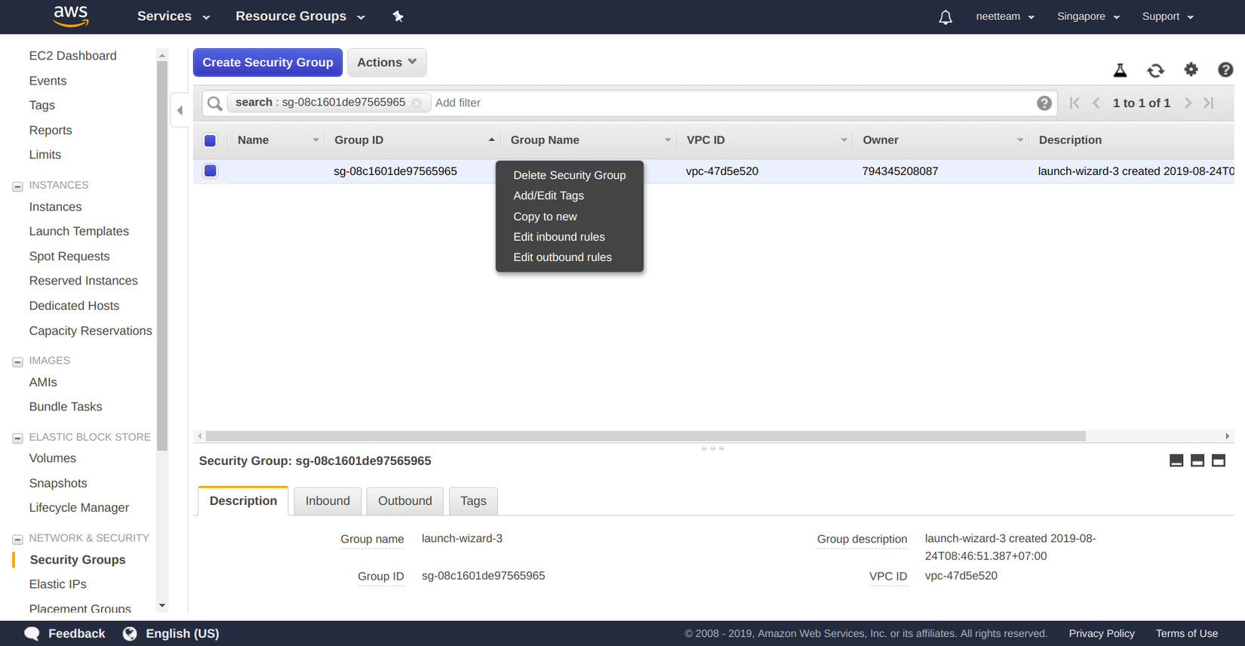Viewport: 1245px width, 646px height.
Task: Collapse the INSTANCES section
Action: click(17, 186)
